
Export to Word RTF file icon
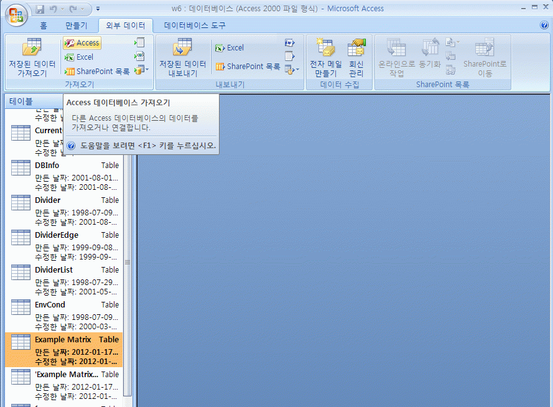point(289,43)
